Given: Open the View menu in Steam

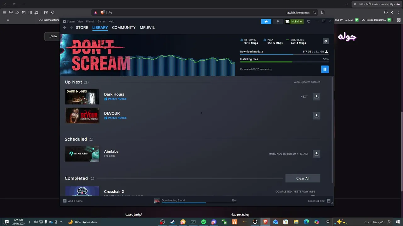Looking at the screenshot, I should point(80,21).
